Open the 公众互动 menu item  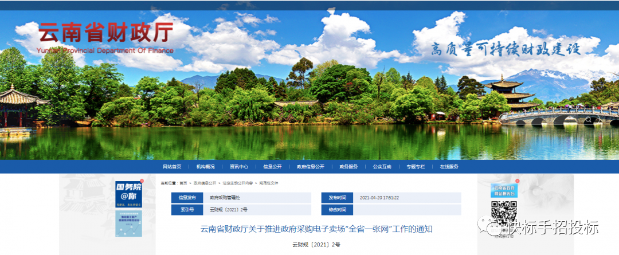(382, 167)
